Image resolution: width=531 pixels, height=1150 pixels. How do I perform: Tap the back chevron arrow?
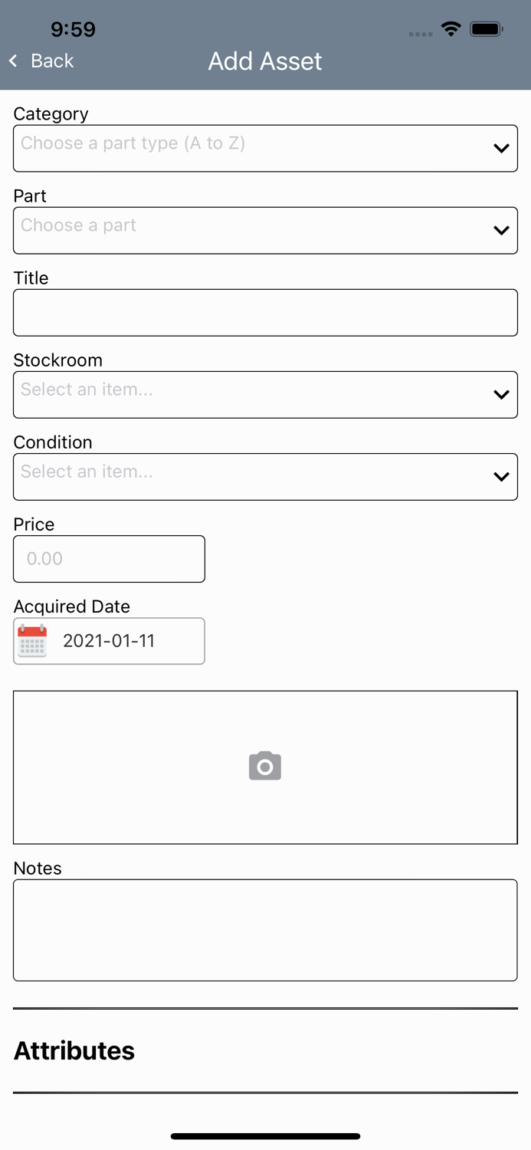pyautogui.click(x=13, y=61)
